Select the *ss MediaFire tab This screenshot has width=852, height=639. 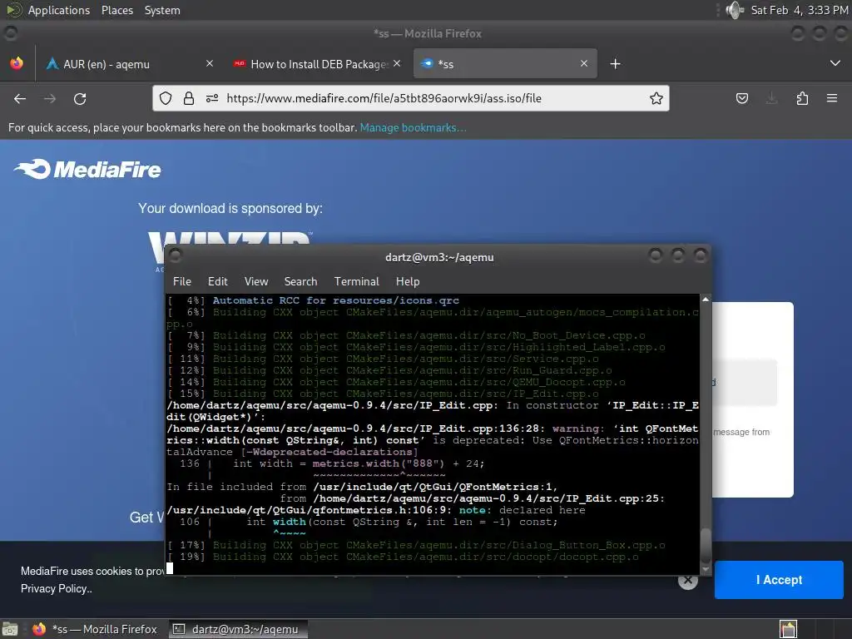coord(505,63)
